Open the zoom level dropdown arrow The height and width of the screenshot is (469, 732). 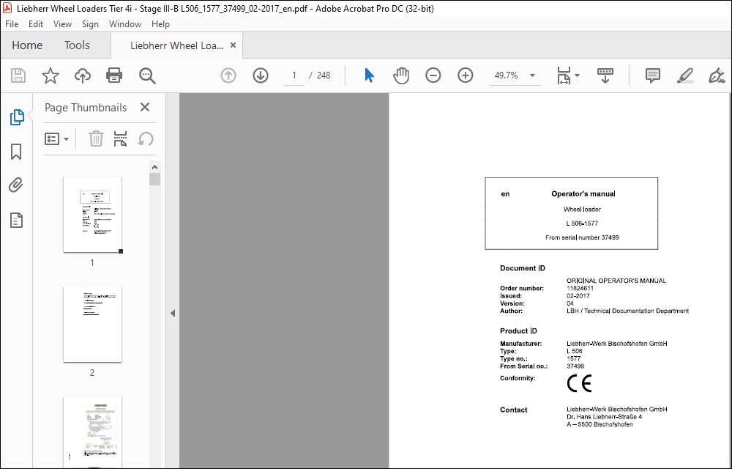click(x=532, y=75)
